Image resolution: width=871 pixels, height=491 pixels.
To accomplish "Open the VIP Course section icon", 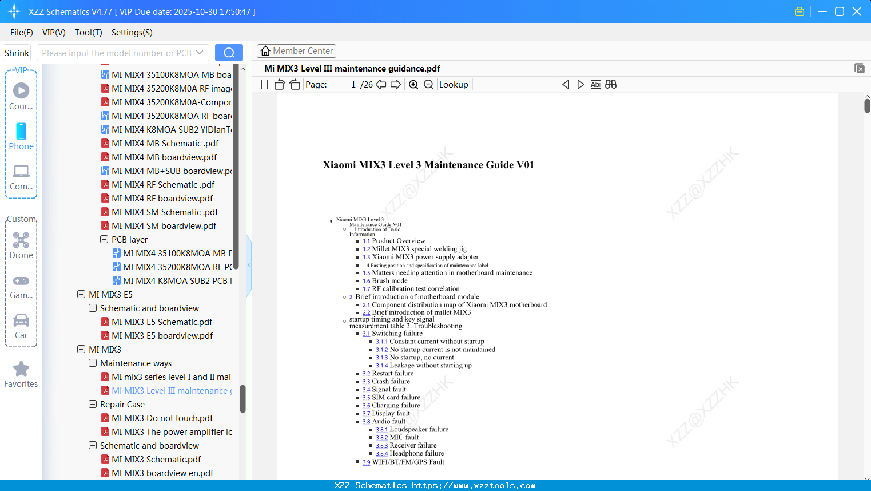I will click(x=21, y=90).
